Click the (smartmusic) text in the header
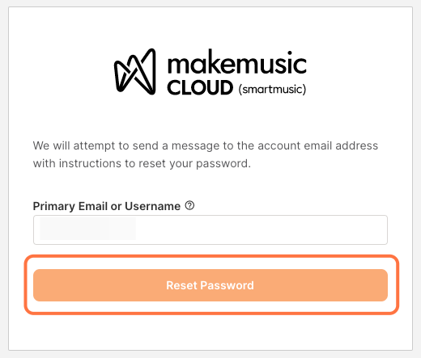The height and width of the screenshot is (358, 421). coord(272,89)
